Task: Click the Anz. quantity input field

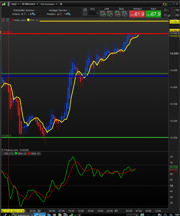Action: [93, 13]
